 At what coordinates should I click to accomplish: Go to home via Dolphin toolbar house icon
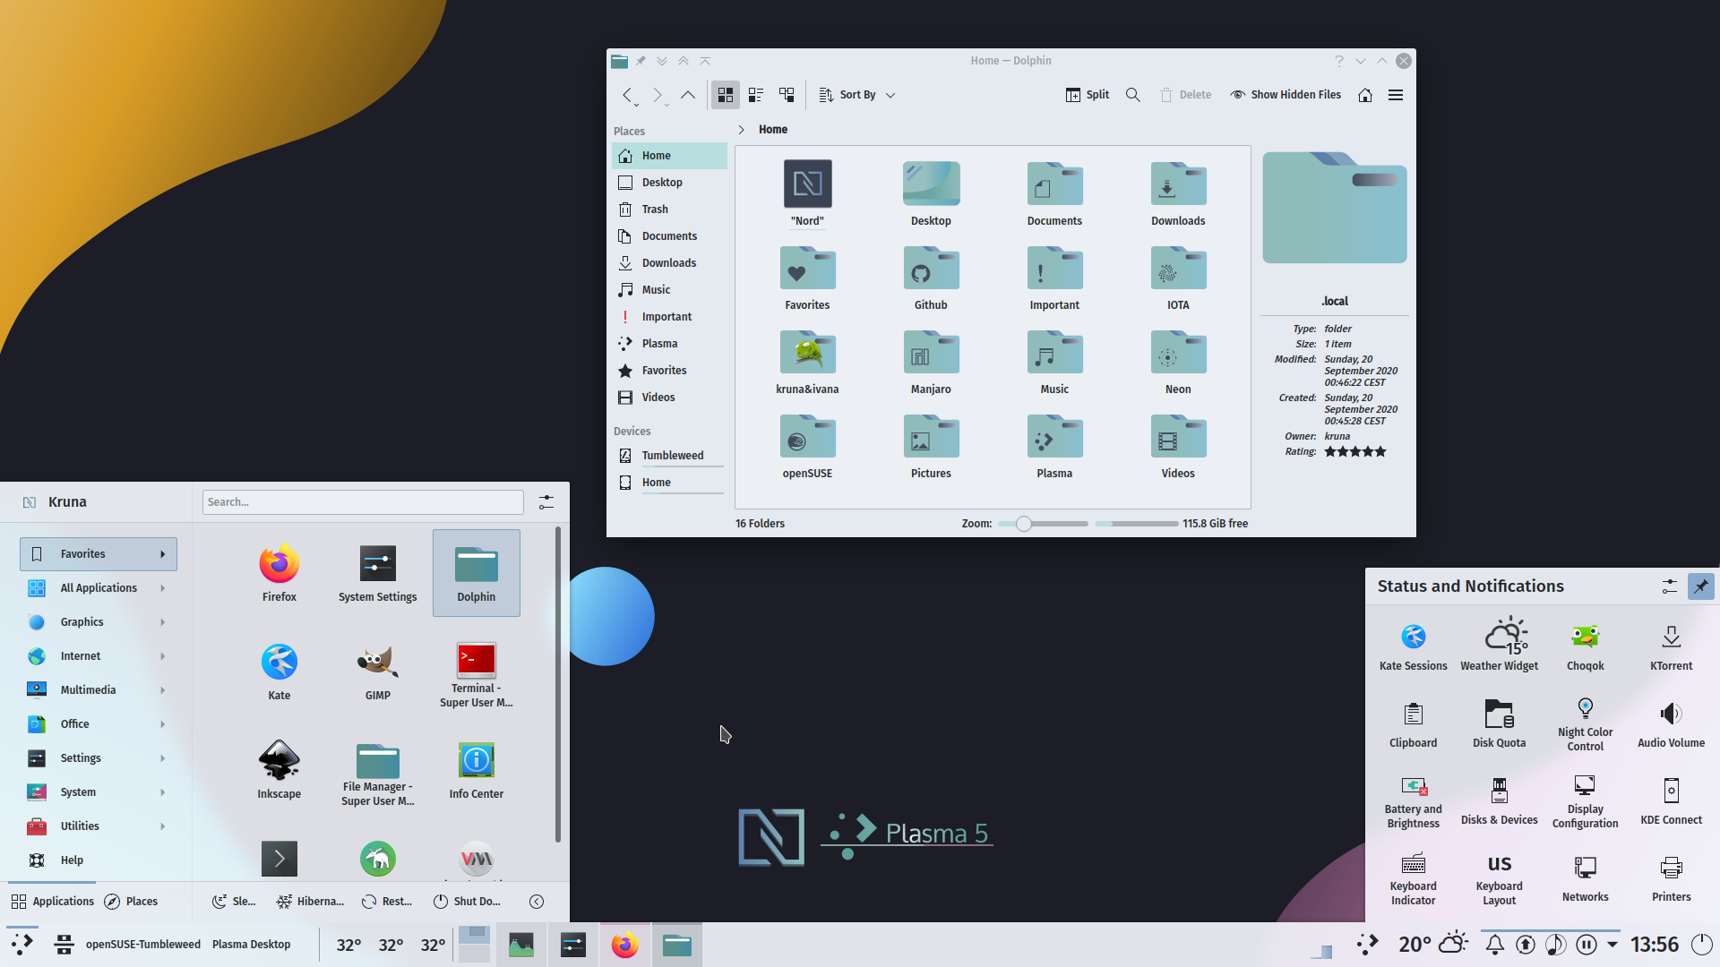coord(1364,95)
